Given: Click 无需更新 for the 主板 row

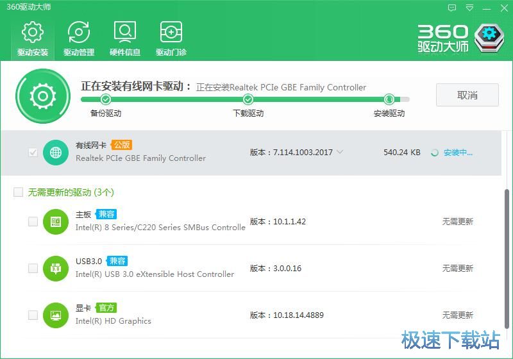Looking at the screenshot, I should (458, 222).
